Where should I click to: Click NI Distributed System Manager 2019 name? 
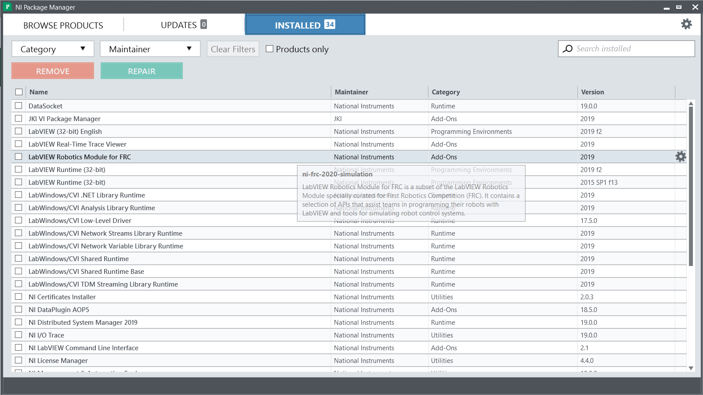tap(83, 323)
